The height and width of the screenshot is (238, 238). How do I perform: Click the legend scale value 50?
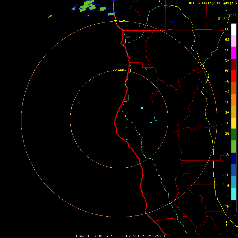[x=227, y=71]
